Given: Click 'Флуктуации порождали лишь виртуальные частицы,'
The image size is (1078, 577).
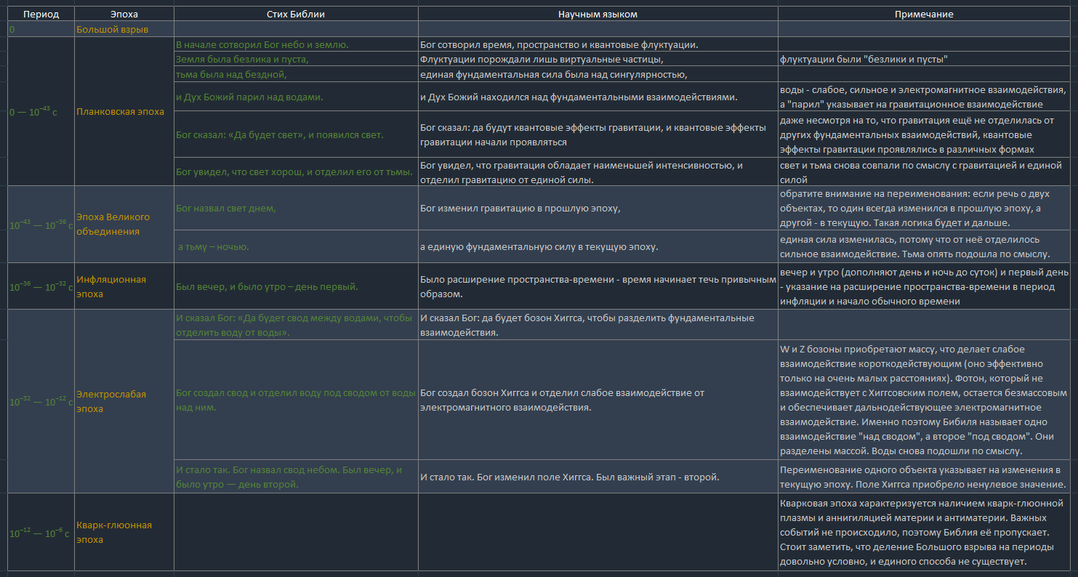Looking at the screenshot, I should [598, 59].
